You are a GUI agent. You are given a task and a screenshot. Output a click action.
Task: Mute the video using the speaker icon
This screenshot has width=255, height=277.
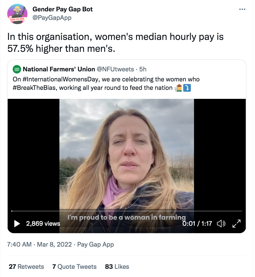(221, 224)
